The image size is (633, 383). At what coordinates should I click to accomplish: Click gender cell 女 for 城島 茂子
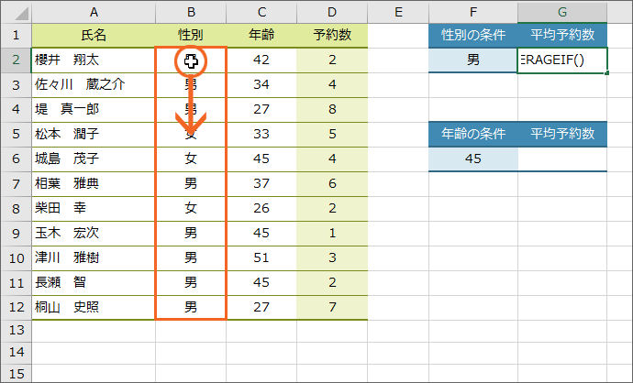pos(191,159)
